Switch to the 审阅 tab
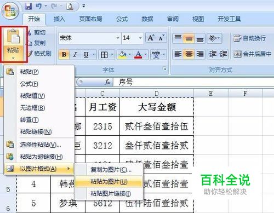The height and width of the screenshot is (213, 274). coord(173,19)
